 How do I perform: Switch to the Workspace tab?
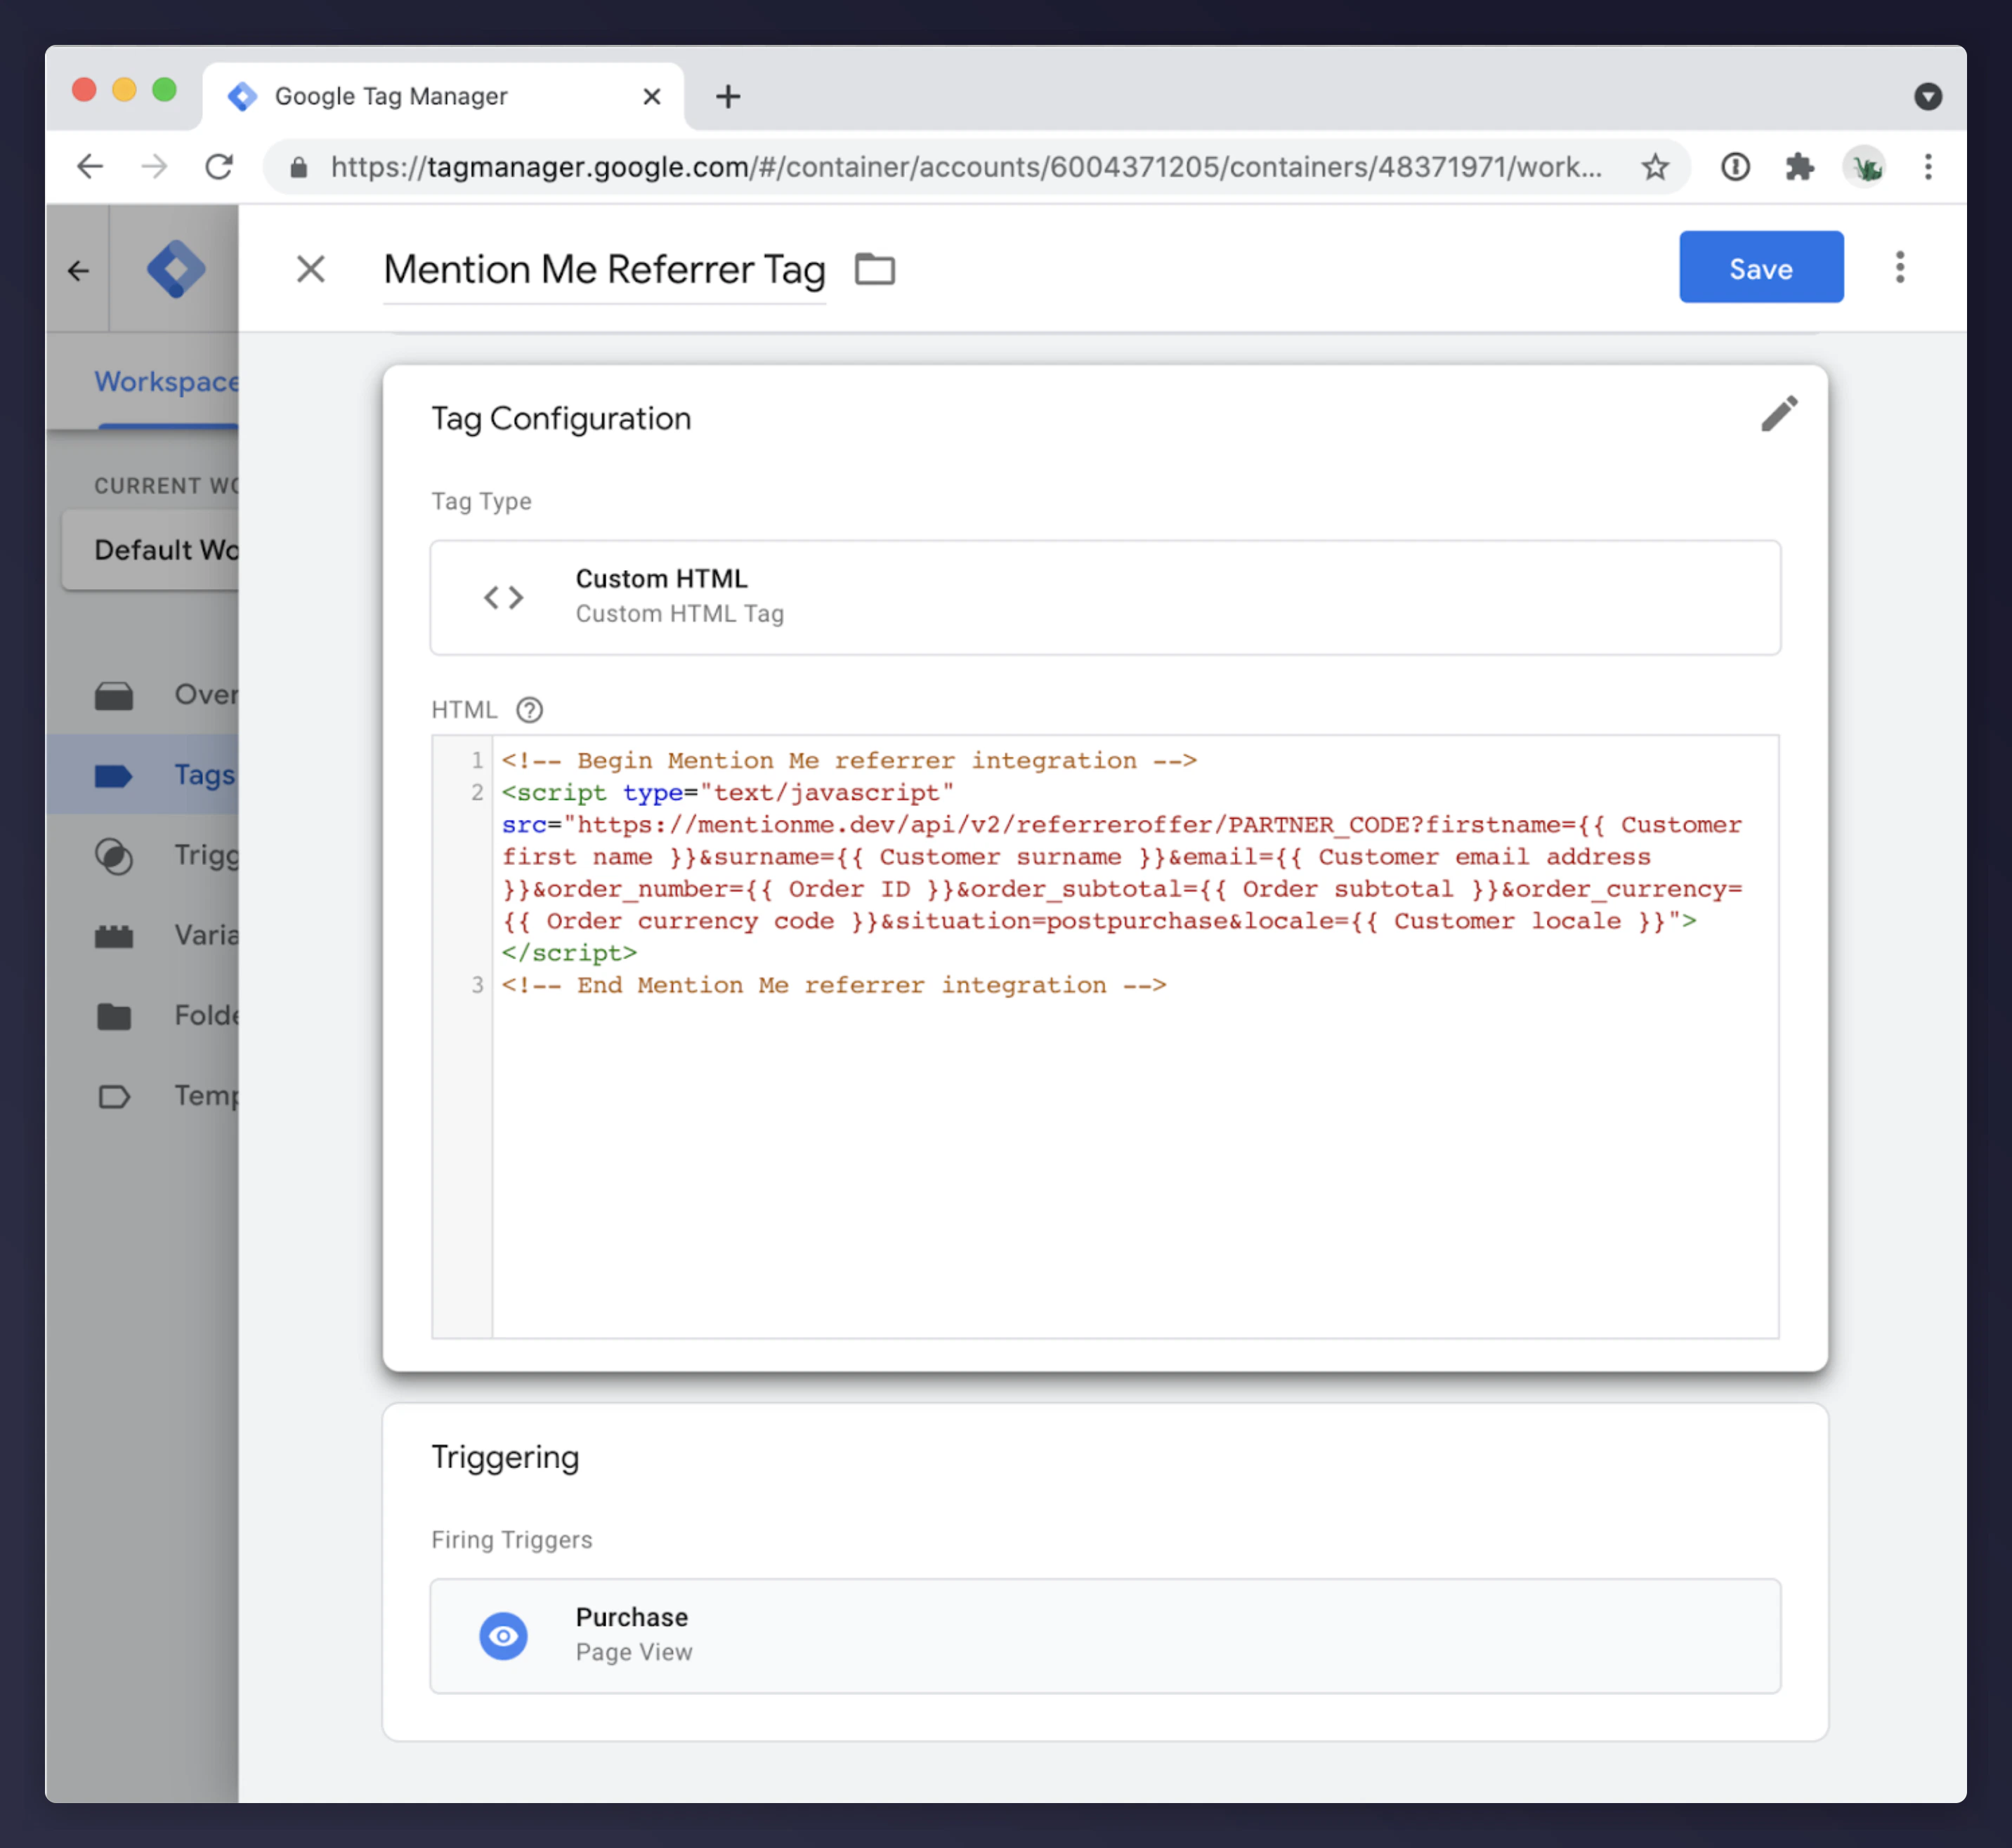pyautogui.click(x=167, y=381)
